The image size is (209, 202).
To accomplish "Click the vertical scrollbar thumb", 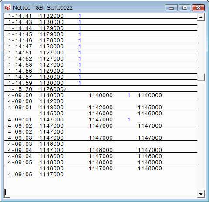I will pos(201,77).
